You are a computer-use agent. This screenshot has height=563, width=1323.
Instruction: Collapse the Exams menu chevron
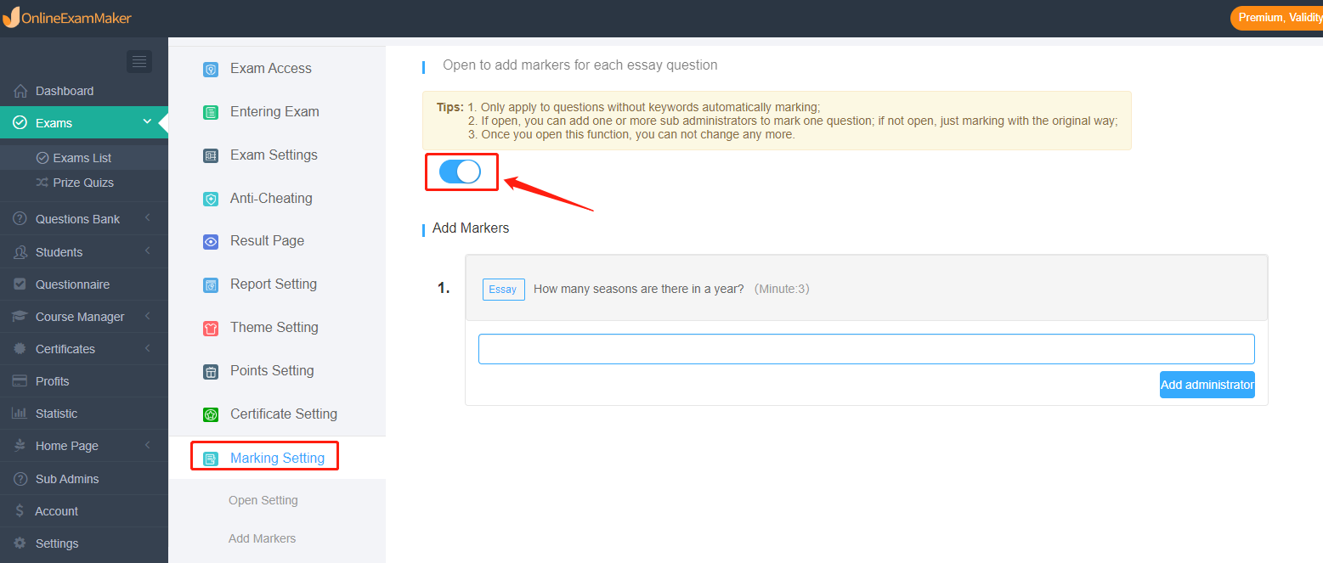[x=147, y=122]
